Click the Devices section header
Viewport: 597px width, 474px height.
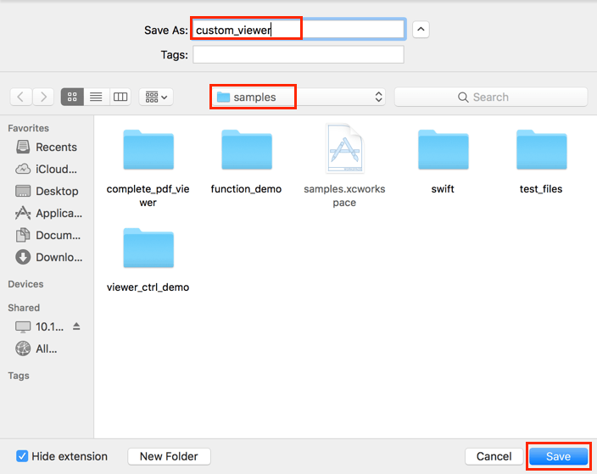click(x=25, y=284)
